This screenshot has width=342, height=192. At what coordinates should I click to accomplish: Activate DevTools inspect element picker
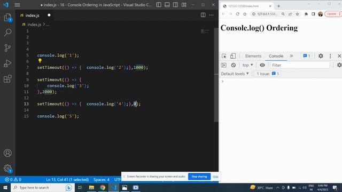click(x=224, y=56)
